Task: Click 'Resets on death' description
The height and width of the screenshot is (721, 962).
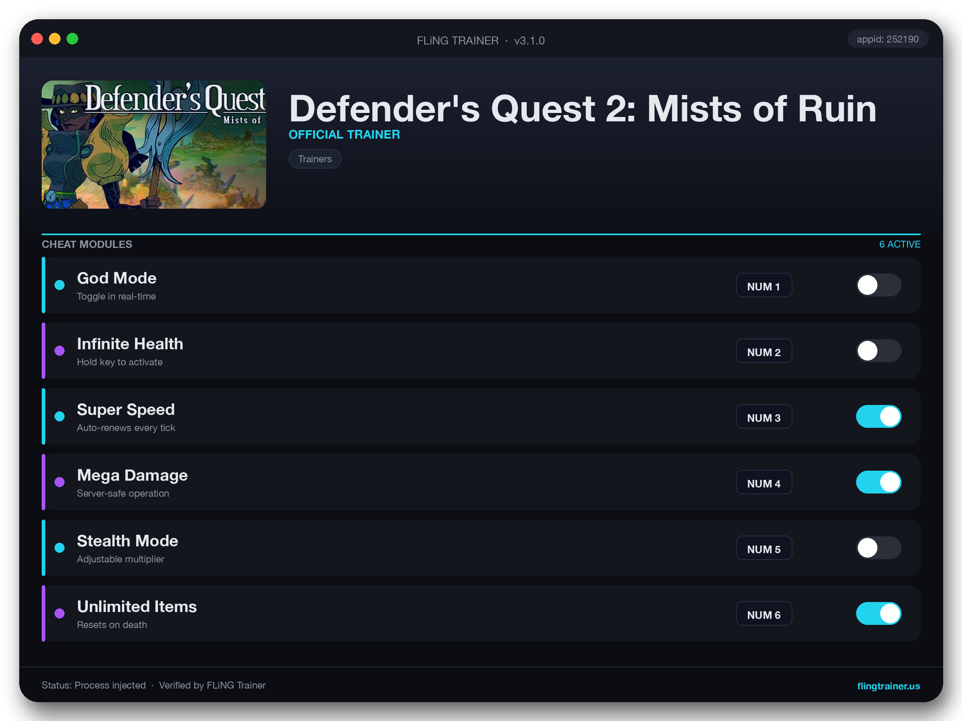Action: click(112, 624)
